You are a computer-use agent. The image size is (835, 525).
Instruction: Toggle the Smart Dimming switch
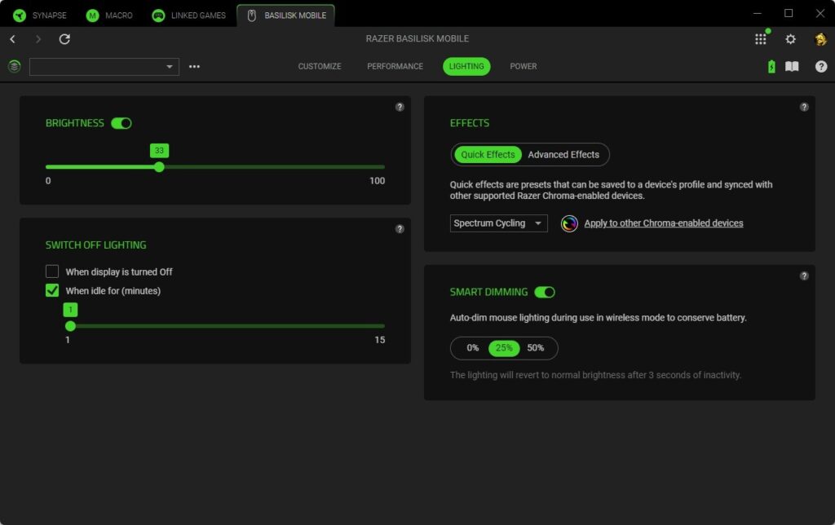[x=545, y=293]
